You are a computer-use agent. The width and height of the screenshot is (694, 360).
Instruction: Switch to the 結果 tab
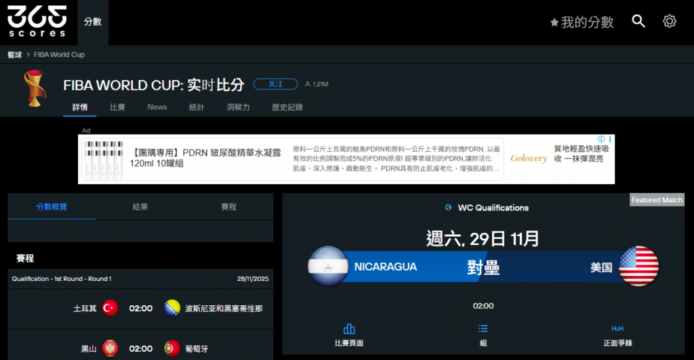tap(140, 207)
